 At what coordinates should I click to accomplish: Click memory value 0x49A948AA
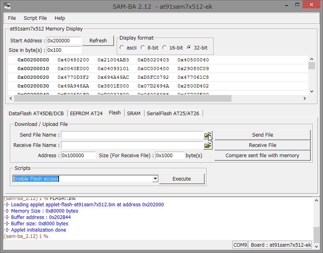coord(73,86)
